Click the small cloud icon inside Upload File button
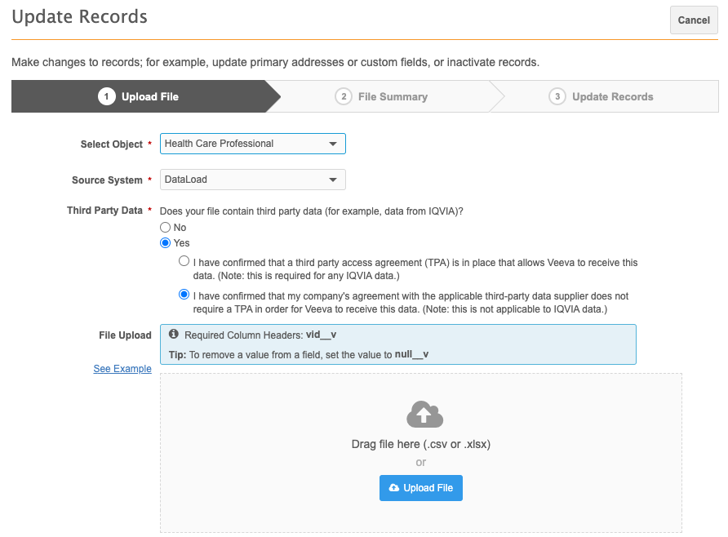The image size is (728, 537). tap(394, 488)
